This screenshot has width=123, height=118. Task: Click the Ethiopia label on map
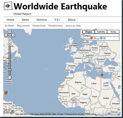pyautogui.click(x=116, y=104)
